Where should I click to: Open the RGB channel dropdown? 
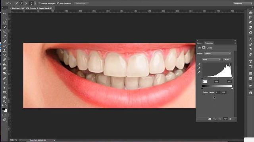point(212,60)
